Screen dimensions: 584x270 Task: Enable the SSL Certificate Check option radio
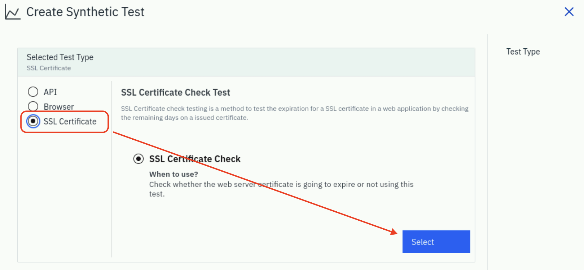click(138, 159)
